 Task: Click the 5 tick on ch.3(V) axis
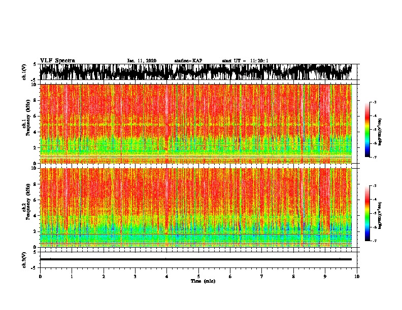click(35, 252)
